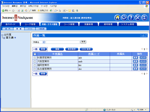Click the 変更 button for 大阪営業所
The height and width of the screenshot is (112, 150).
136,61
